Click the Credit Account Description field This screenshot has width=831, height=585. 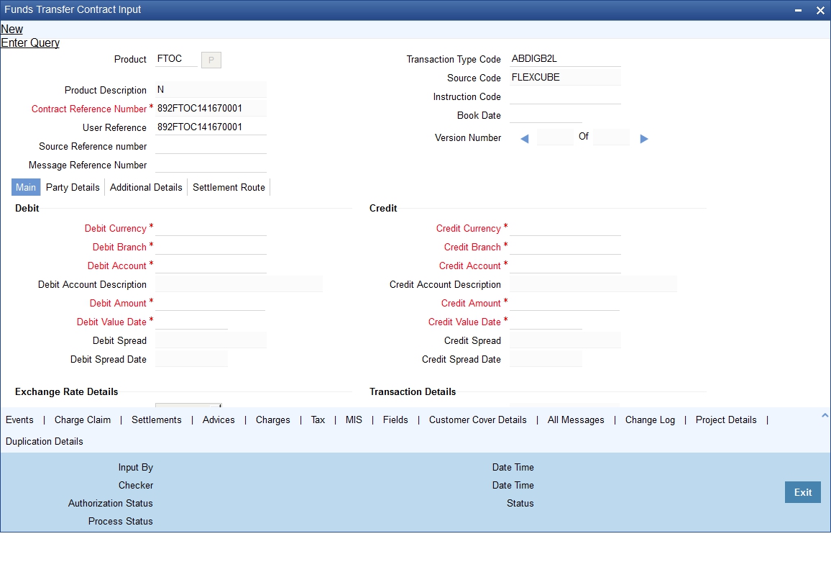593,284
